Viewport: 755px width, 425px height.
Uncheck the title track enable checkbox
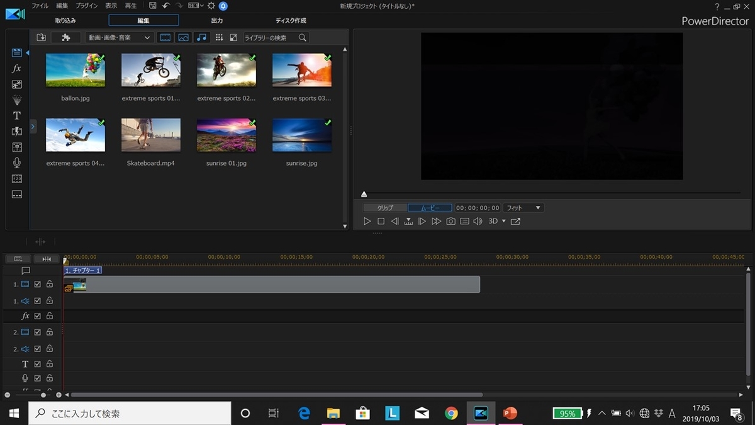38,364
